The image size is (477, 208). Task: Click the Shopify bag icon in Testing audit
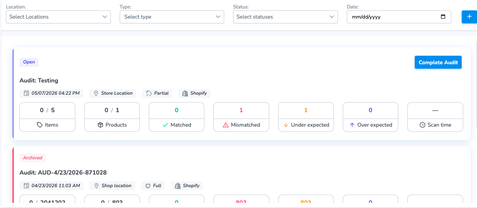coord(185,93)
